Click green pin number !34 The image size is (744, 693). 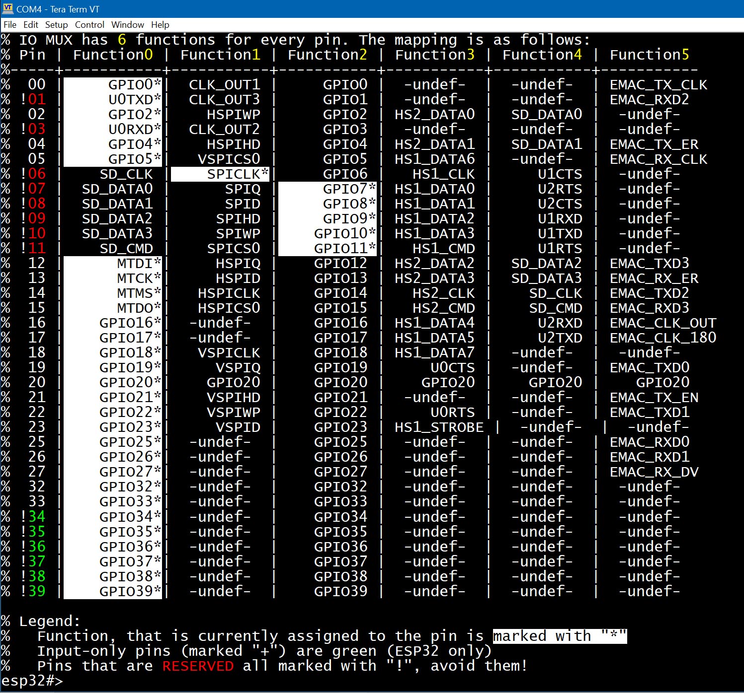pyautogui.click(x=33, y=517)
